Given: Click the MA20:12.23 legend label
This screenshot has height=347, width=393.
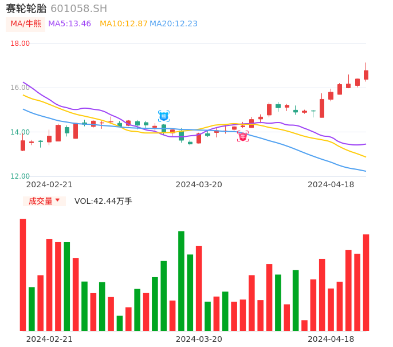Looking at the screenshot, I should click(174, 24).
